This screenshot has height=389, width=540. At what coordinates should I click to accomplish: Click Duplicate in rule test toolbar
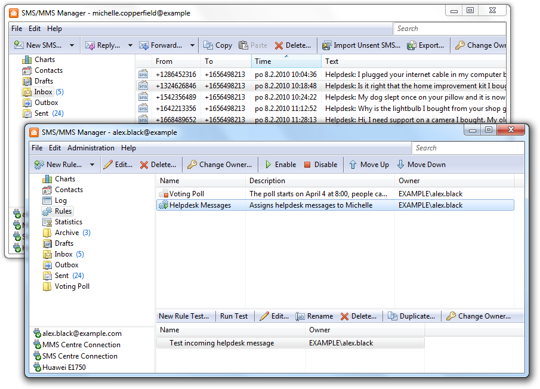click(412, 316)
